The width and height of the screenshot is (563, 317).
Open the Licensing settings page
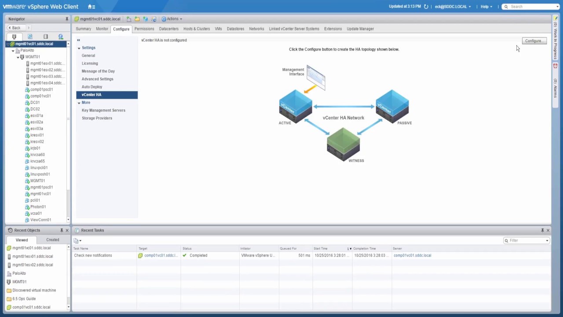coord(90,63)
